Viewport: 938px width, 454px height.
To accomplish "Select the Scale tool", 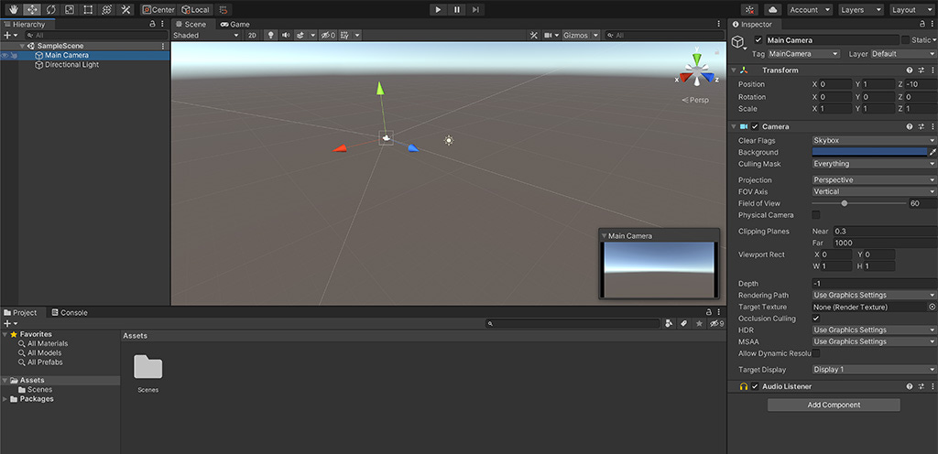I will (70, 9).
